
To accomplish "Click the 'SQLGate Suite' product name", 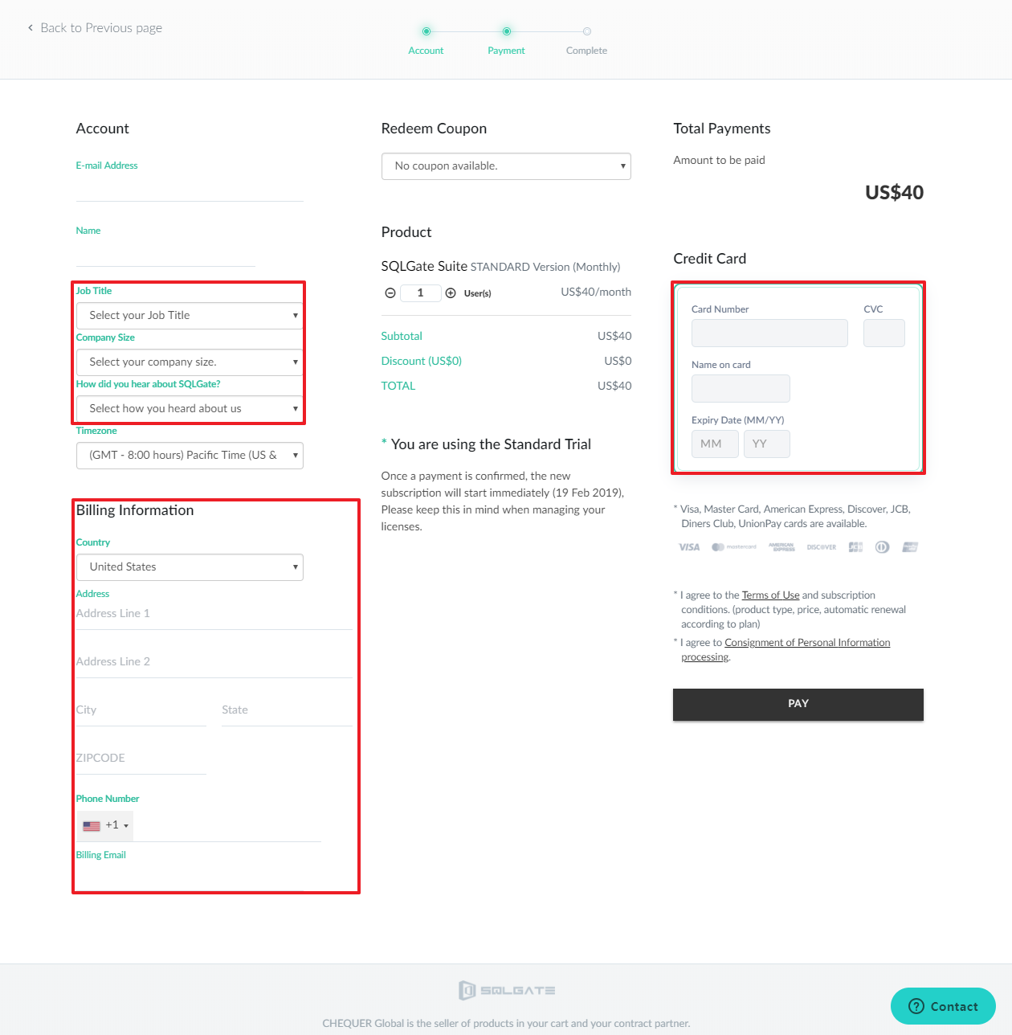I will coord(424,266).
